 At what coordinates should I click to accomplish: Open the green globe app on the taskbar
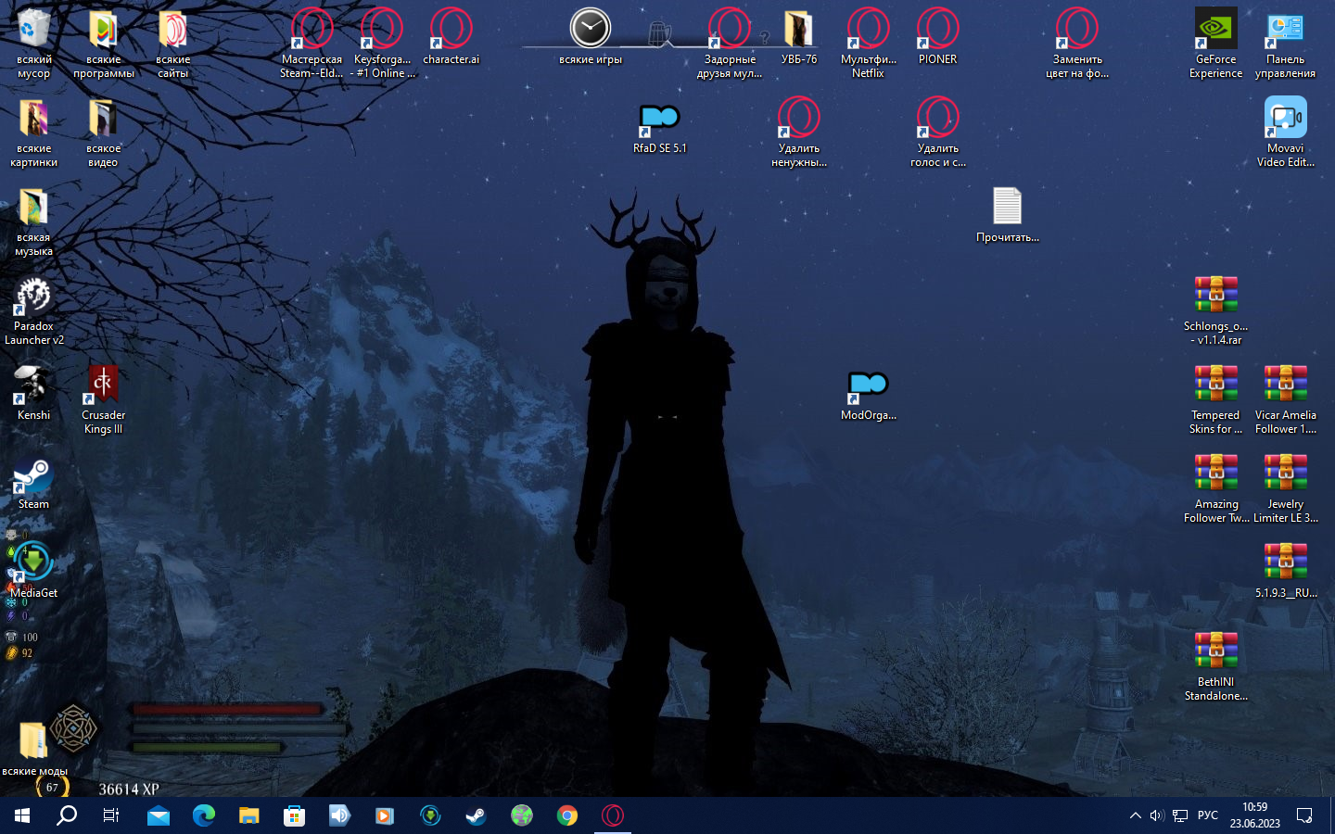[x=522, y=815]
